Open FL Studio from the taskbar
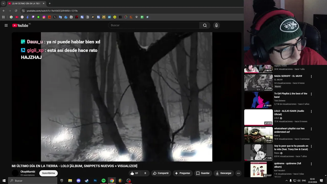Image resolution: width=327 pixels, height=184 pixels. pos(120,181)
